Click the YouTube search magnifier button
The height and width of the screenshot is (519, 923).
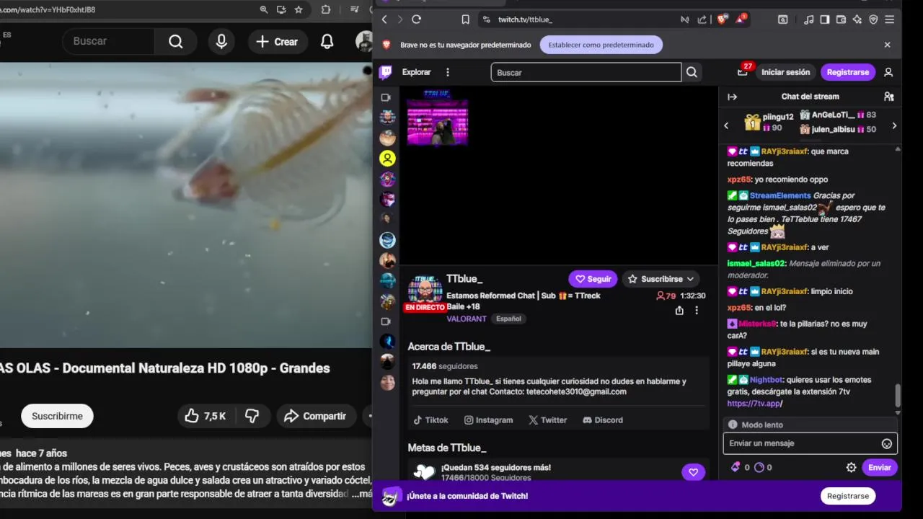tap(175, 42)
